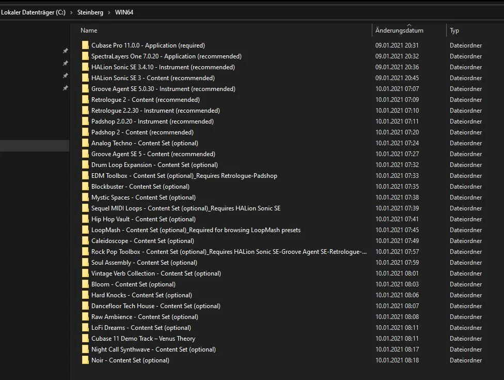The width and height of the screenshot is (504, 380).
Task: Select the Sequel MIDI Loops folder icon
Action: click(x=85, y=208)
